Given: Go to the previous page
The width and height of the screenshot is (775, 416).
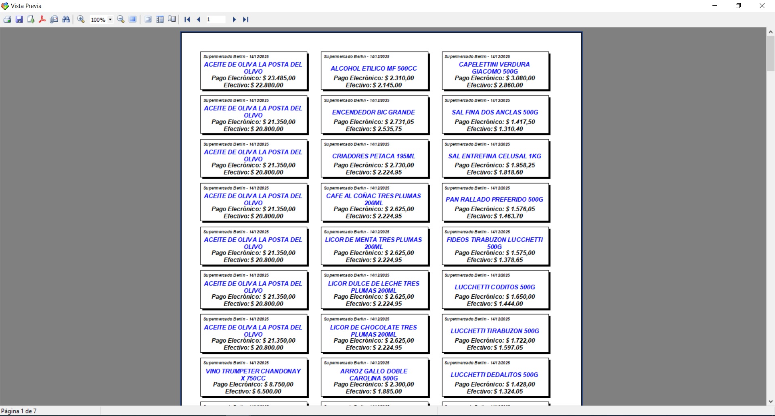Looking at the screenshot, I should pyautogui.click(x=199, y=19).
